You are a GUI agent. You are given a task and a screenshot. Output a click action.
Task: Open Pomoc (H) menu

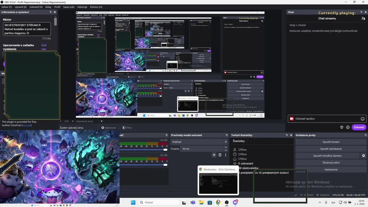click(x=96, y=7)
